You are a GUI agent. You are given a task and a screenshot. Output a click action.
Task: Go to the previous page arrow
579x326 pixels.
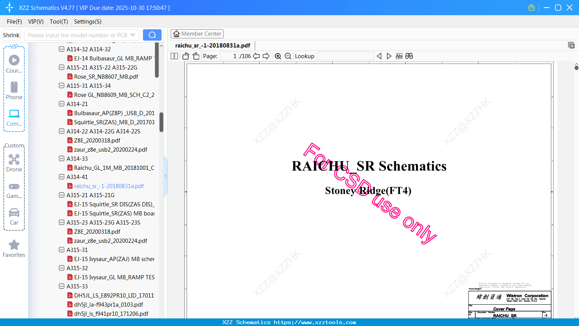[x=256, y=56]
